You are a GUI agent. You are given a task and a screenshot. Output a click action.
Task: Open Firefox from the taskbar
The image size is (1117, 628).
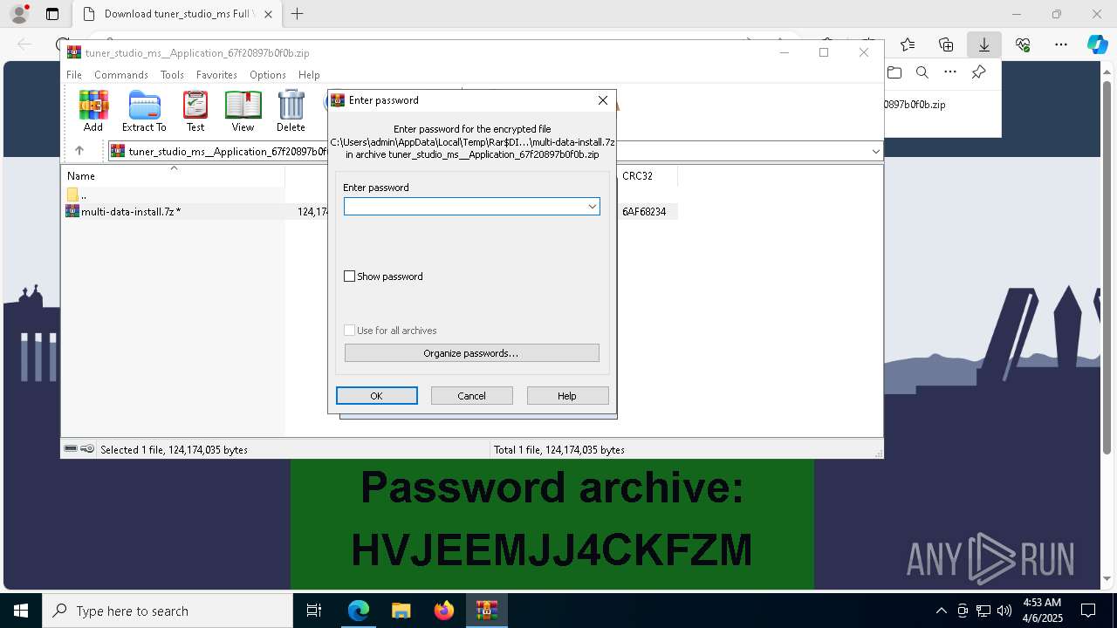[444, 611]
